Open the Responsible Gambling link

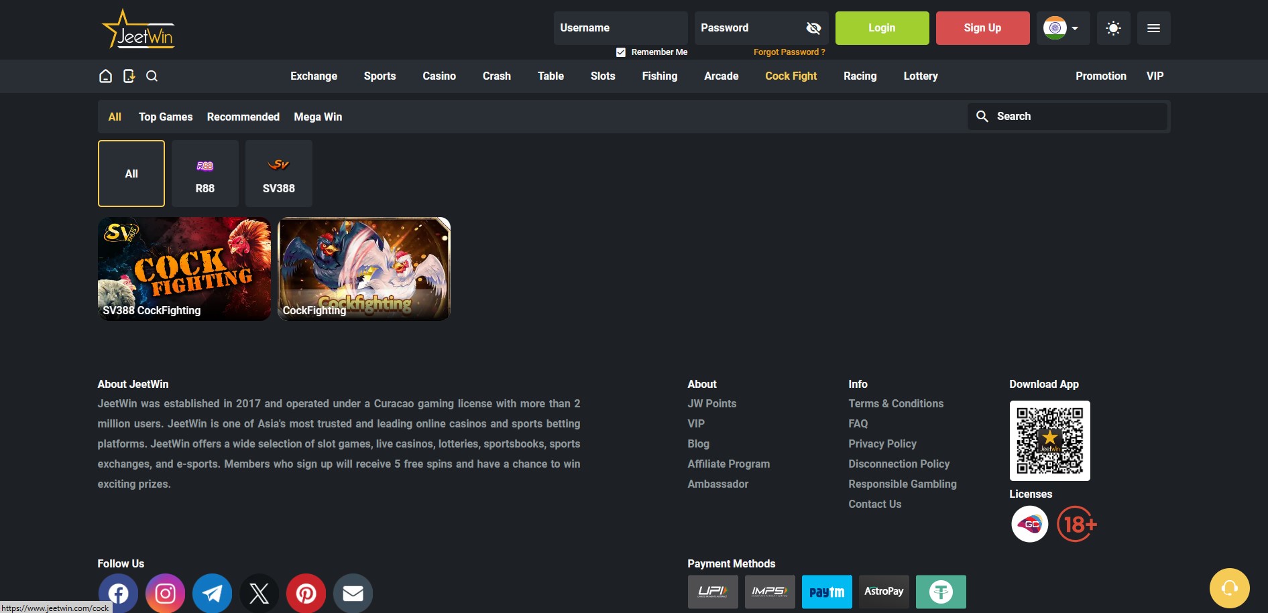[x=903, y=484]
